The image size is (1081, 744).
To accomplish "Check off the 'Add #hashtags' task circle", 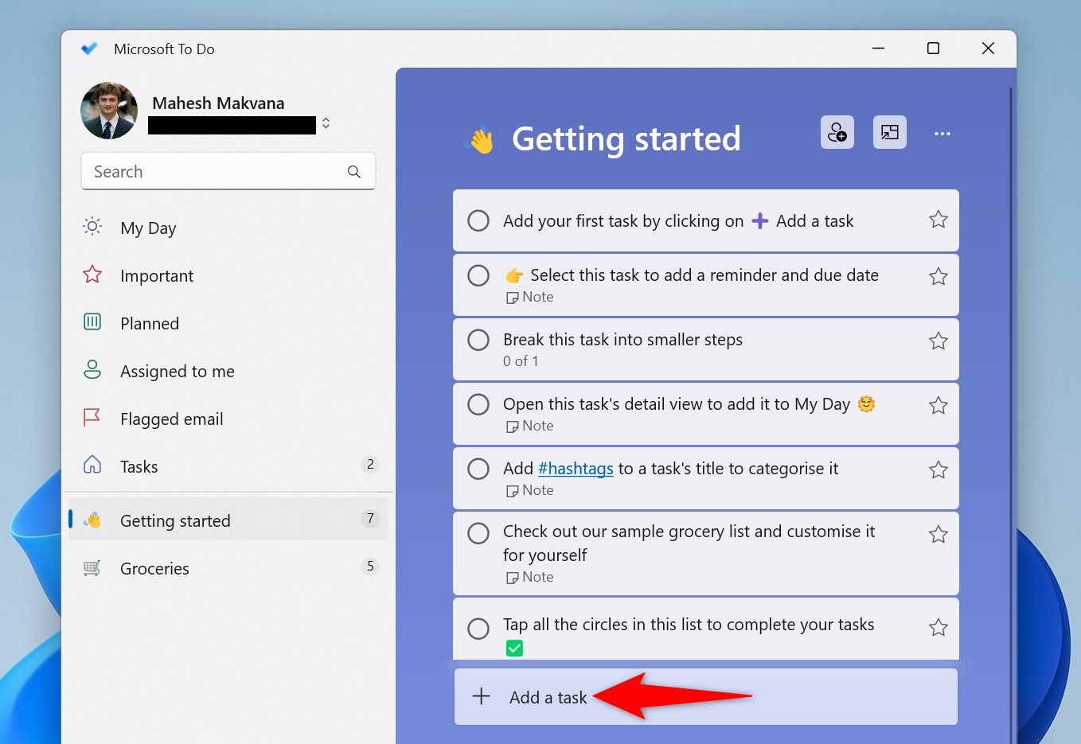I will point(478,469).
